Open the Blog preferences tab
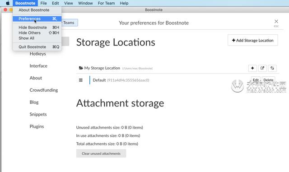Image resolution: width=289 pixels, height=172 pixels. pos(34,102)
